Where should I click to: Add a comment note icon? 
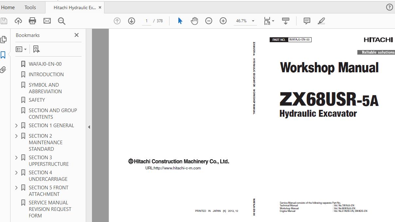tap(307, 21)
